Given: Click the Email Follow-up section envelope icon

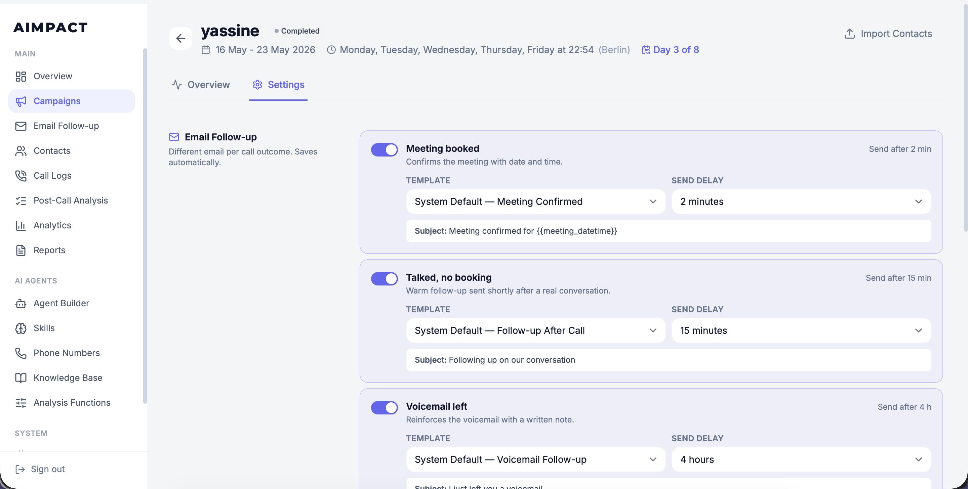Looking at the screenshot, I should pos(174,137).
